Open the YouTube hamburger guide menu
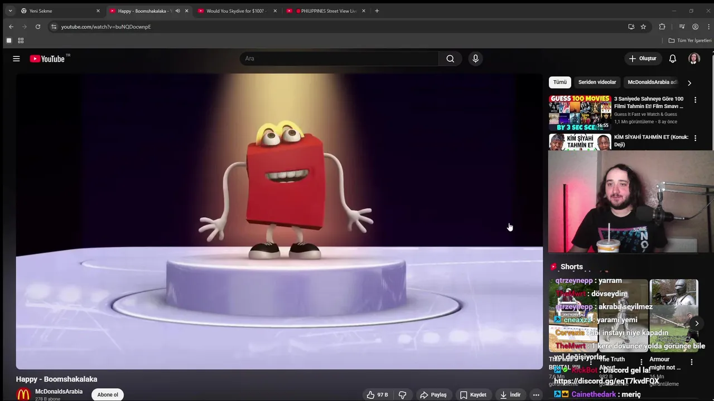 16,58
